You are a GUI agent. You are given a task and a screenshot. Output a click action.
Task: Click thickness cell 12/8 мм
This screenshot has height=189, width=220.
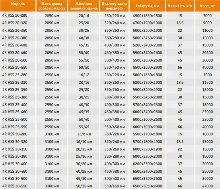84,134
